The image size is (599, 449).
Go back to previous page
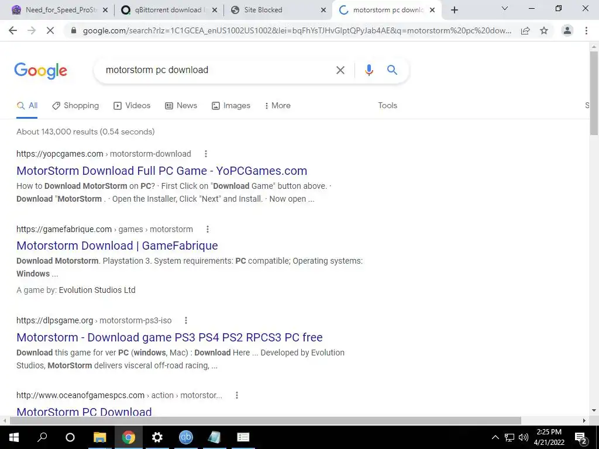point(13,30)
